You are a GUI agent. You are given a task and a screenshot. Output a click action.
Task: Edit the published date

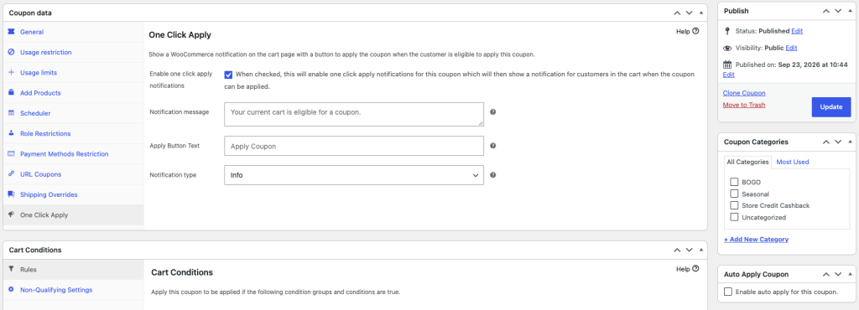coord(729,75)
